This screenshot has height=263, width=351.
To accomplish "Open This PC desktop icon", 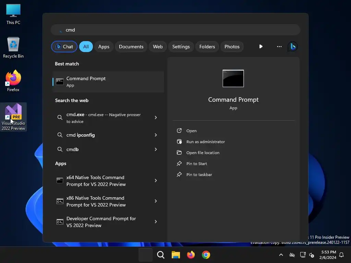I will [13, 14].
